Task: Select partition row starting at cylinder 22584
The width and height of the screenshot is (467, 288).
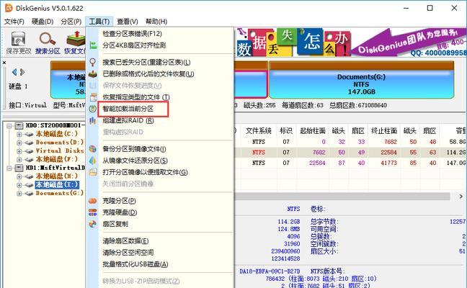Action: pos(350,163)
